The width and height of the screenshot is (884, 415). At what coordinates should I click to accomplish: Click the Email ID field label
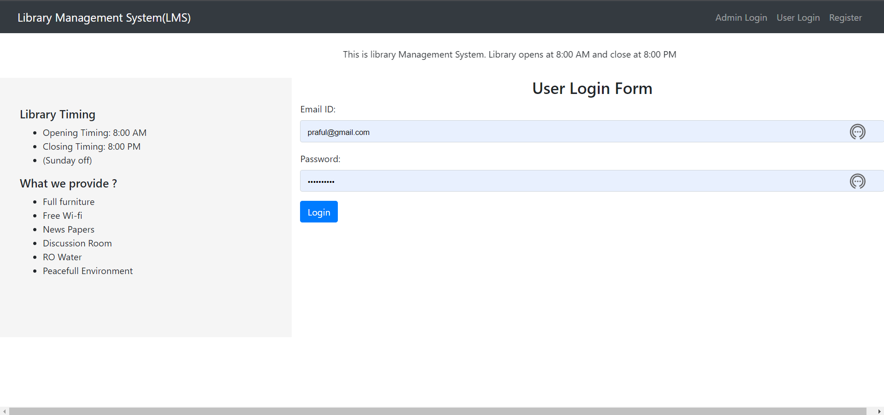click(318, 109)
